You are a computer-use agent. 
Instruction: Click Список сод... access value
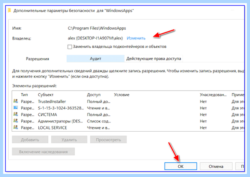pyautogui.click(x=99, y=121)
